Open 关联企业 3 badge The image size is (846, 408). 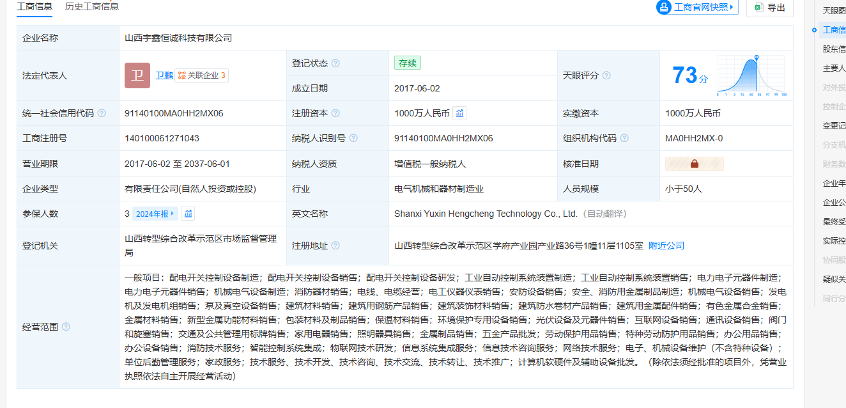pyautogui.click(x=201, y=75)
